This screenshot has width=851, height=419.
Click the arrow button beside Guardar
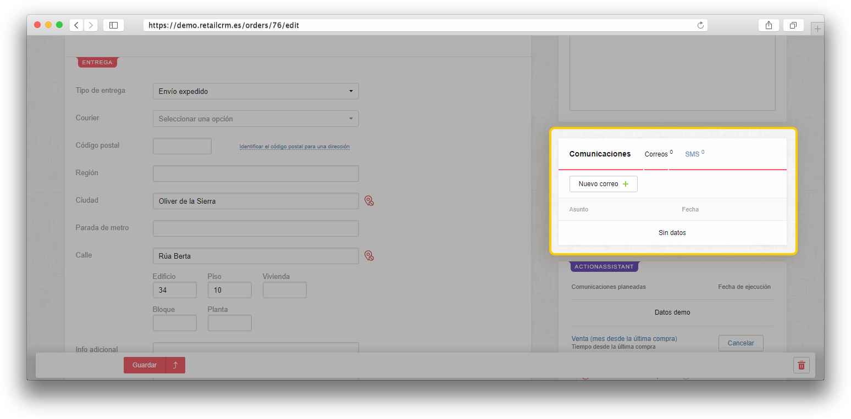pos(175,365)
